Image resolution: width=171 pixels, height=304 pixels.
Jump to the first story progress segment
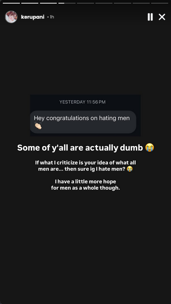(11, 3)
